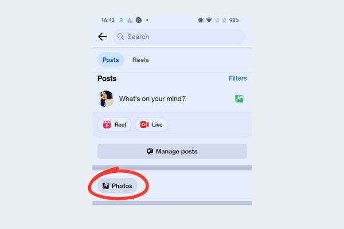
Task: Click the green photo gallery icon
Action: [x=239, y=99]
